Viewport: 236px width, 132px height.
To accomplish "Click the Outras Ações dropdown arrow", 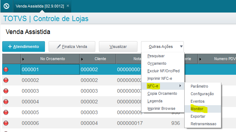I will [x=181, y=47].
